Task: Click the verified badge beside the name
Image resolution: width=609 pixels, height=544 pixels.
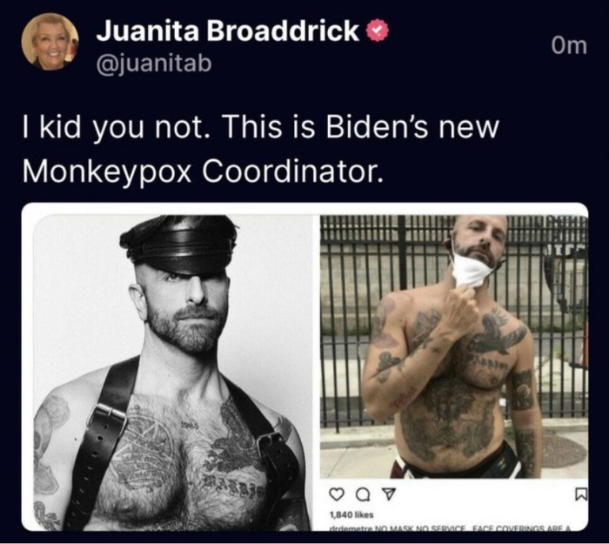Action: 377,31
